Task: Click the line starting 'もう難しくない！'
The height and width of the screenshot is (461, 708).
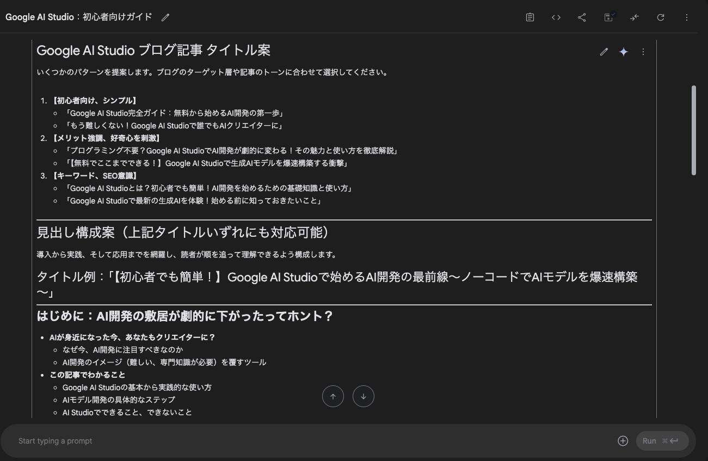Action: coord(174,126)
